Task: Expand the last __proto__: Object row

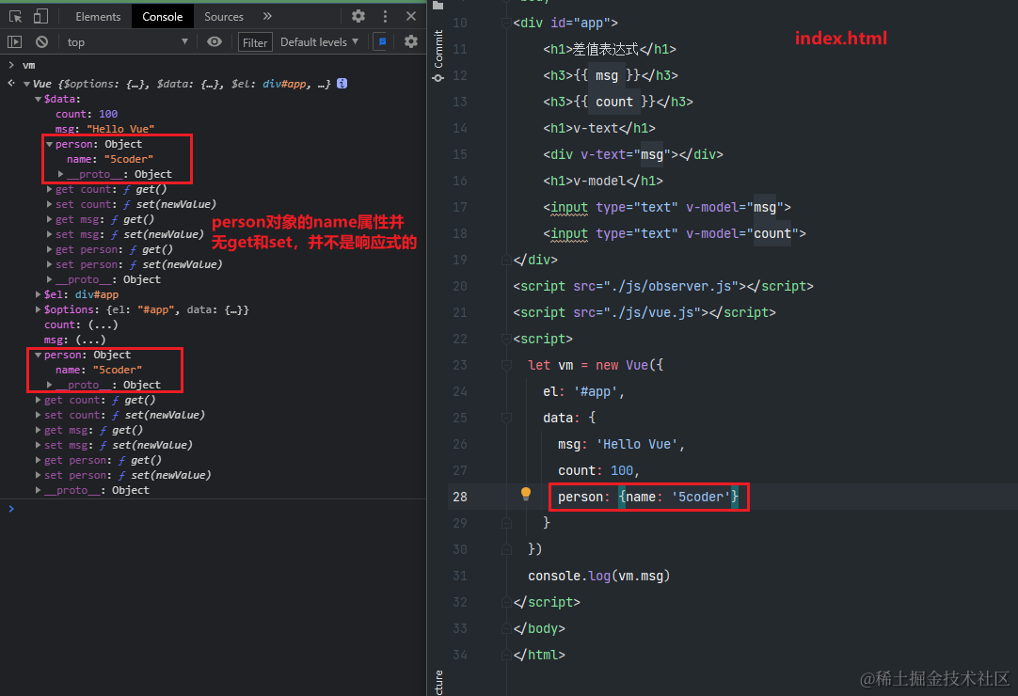Action: pyautogui.click(x=39, y=490)
